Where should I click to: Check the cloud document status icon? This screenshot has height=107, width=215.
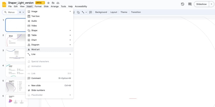click(58, 3)
